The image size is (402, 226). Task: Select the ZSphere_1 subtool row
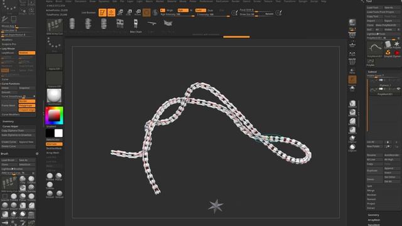click(x=385, y=82)
